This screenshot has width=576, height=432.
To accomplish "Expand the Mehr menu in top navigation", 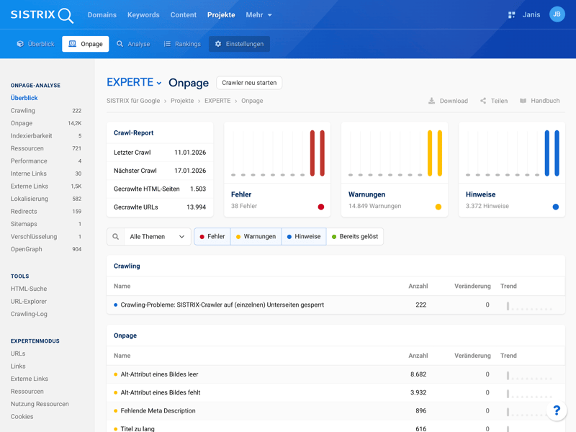I will (258, 15).
